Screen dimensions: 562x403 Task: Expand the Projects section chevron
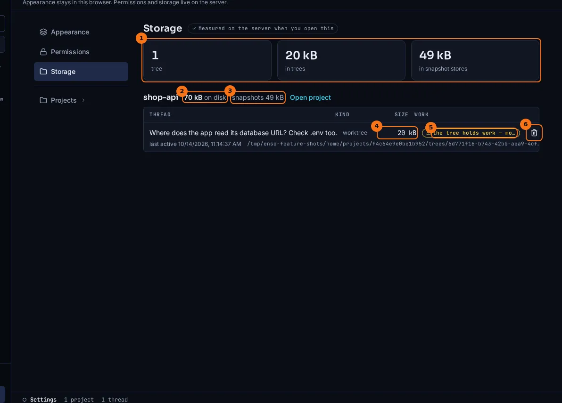[83, 100]
